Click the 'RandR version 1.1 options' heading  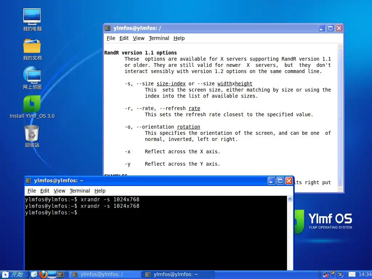[141, 53]
